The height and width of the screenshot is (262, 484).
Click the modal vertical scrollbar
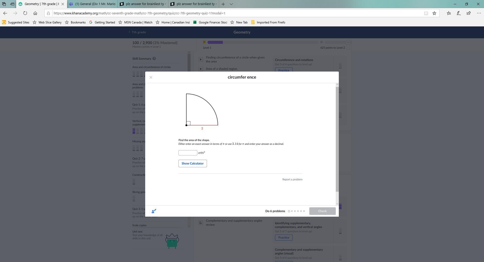coord(337,139)
